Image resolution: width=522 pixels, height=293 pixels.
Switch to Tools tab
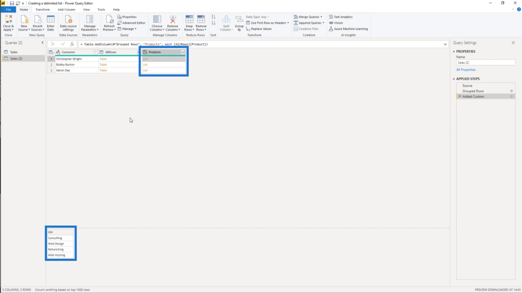pyautogui.click(x=101, y=10)
